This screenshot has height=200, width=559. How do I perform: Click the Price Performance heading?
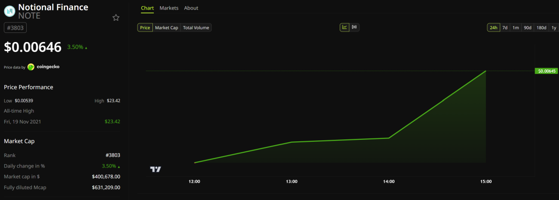coord(29,87)
